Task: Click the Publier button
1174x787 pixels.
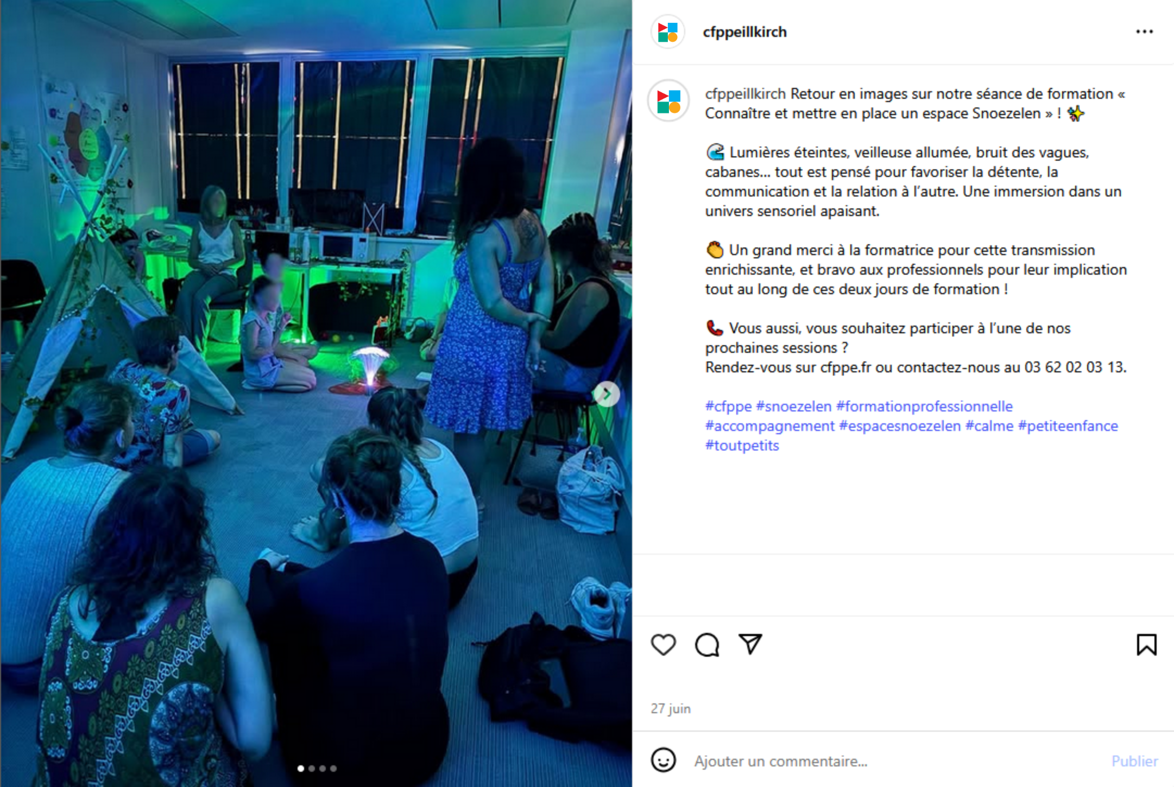Action: pyautogui.click(x=1134, y=761)
